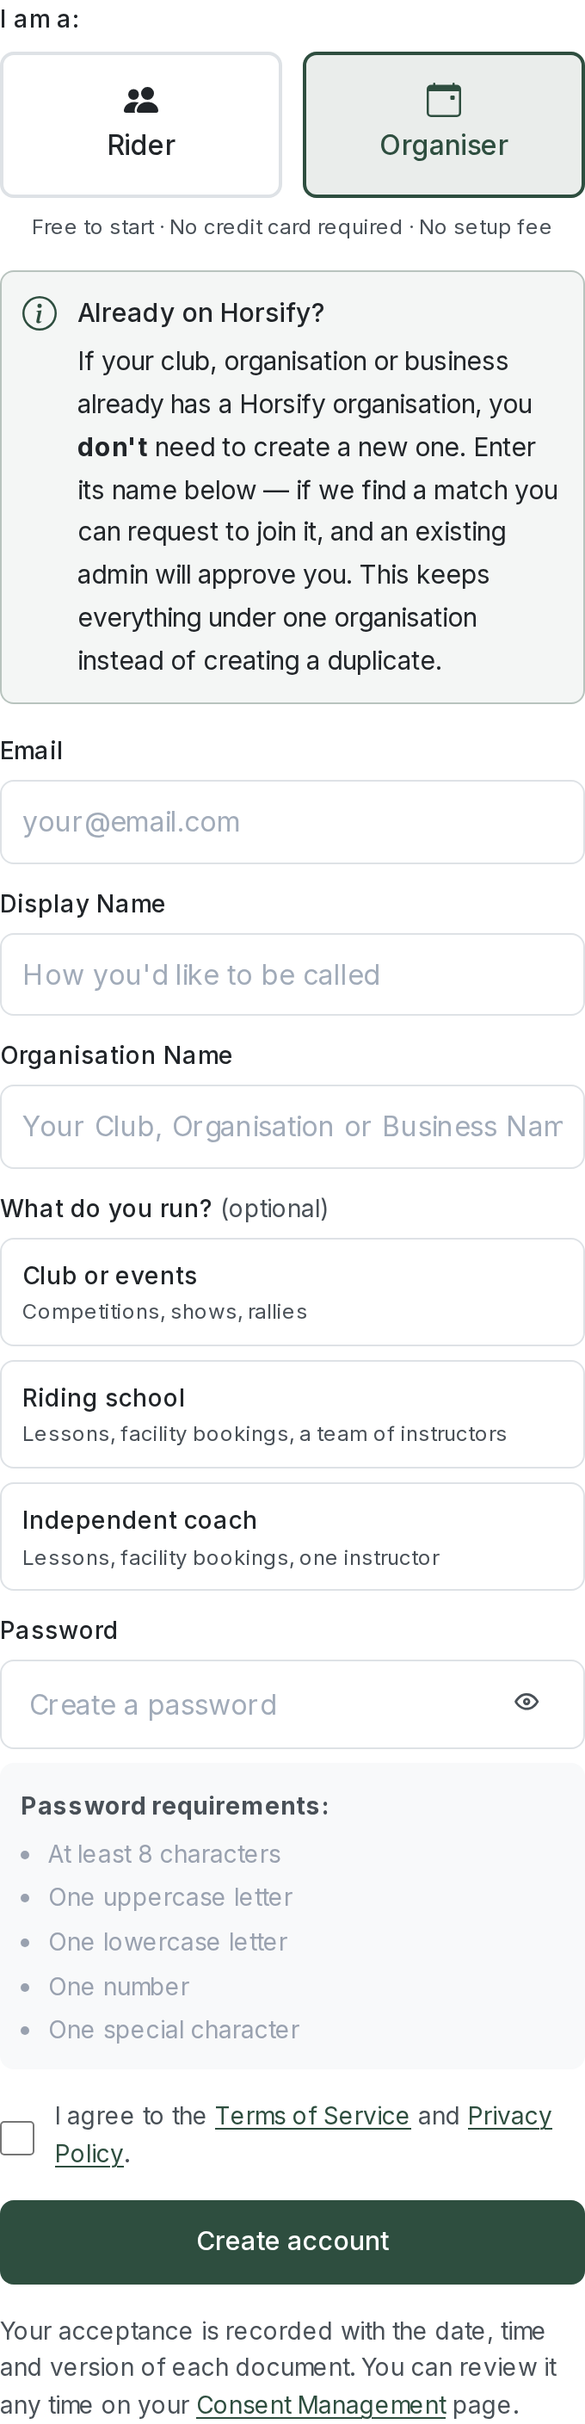This screenshot has width=585, height=2424.
Task: Tick the agree to terms checkbox
Action: [x=17, y=2139]
